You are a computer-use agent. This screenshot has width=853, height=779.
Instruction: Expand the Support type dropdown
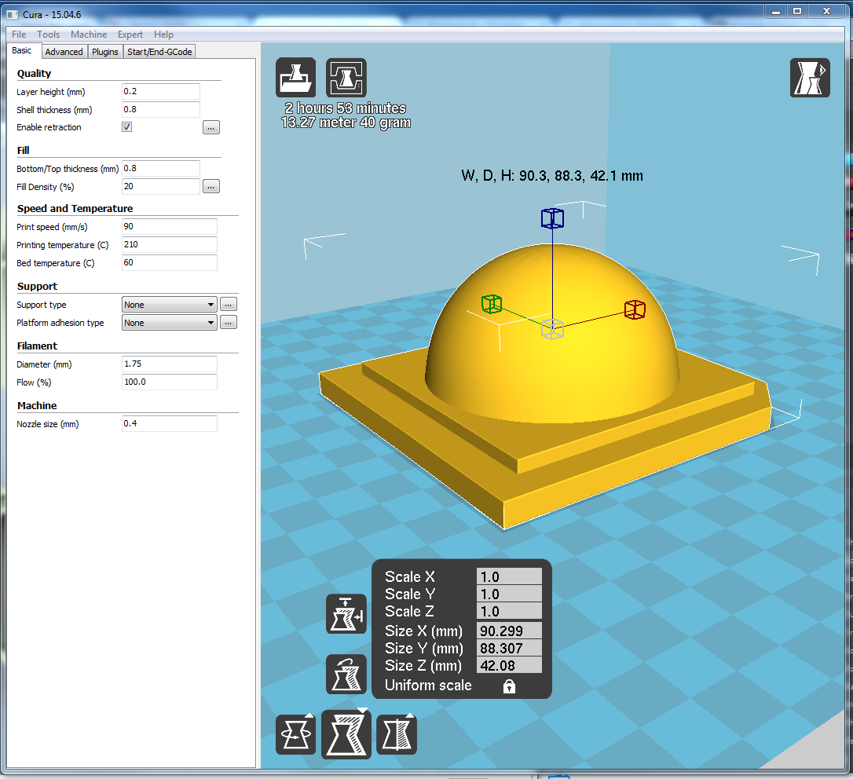click(170, 305)
